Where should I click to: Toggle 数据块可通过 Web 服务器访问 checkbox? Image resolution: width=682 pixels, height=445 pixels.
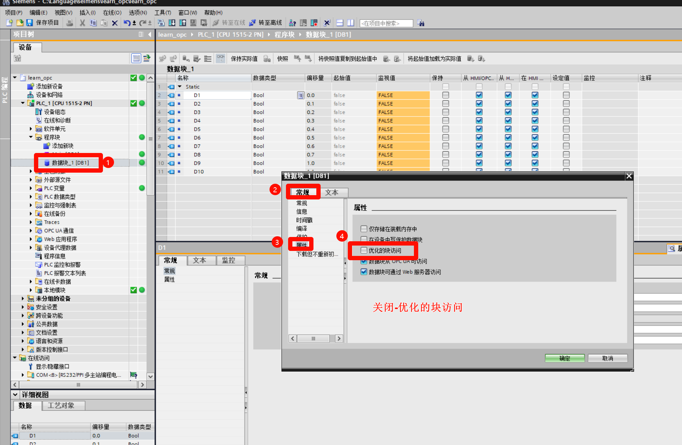pos(364,272)
